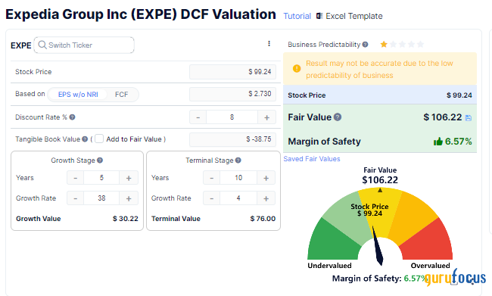Click the Tangible Book Value help icon
This screenshot has width=492, height=296.
pyautogui.click(x=85, y=139)
